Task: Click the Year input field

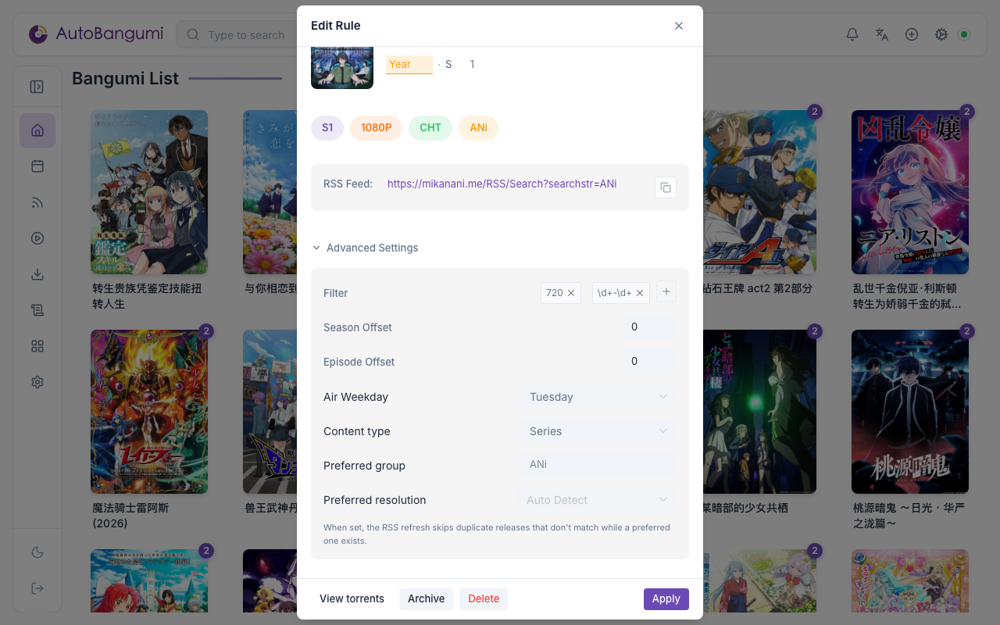Action: pos(409,64)
